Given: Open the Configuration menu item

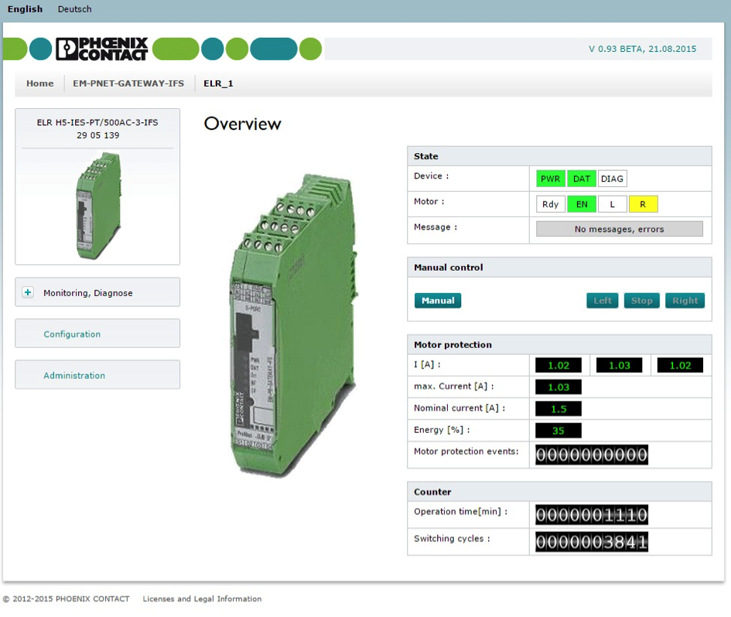Looking at the screenshot, I should 72,334.
